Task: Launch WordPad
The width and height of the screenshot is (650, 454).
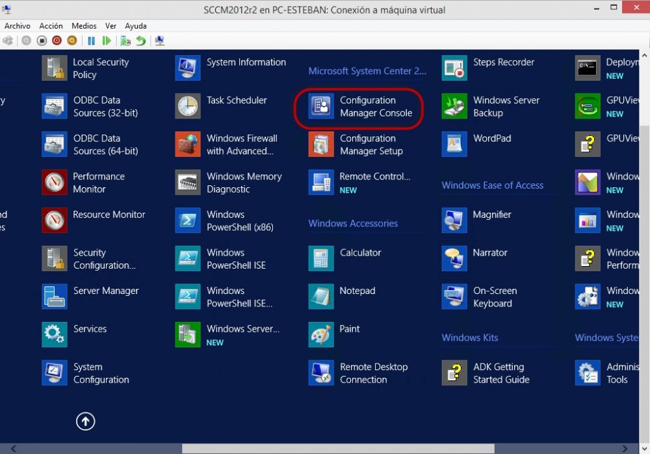Action: click(x=476, y=144)
